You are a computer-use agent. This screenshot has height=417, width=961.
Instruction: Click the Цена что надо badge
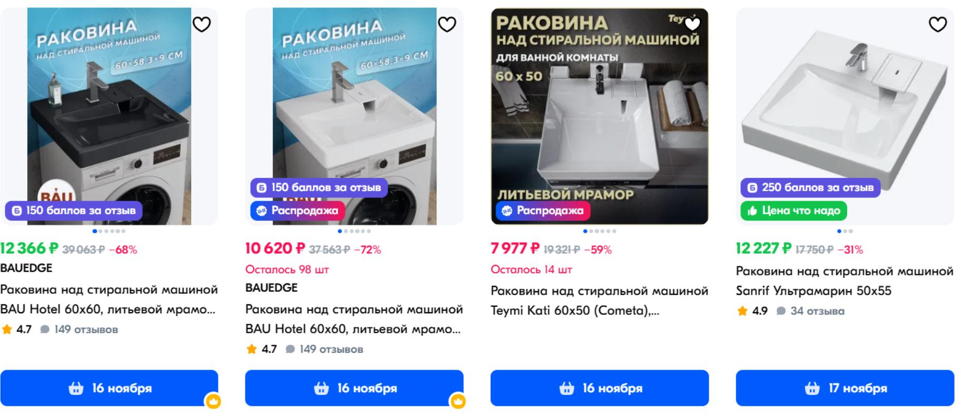[794, 211]
